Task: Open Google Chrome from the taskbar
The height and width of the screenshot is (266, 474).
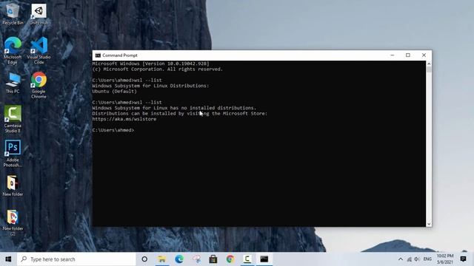Action: [x=230, y=259]
